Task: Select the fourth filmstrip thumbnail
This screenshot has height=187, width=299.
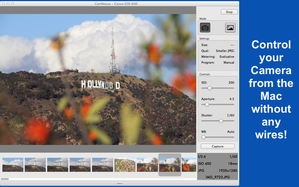Action: [80, 165]
